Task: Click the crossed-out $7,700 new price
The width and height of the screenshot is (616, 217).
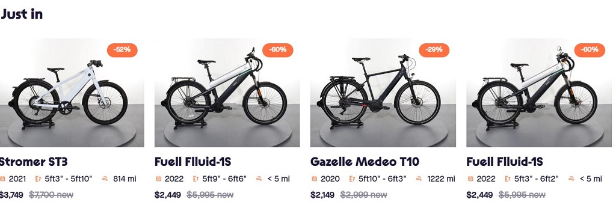Action: point(51,195)
